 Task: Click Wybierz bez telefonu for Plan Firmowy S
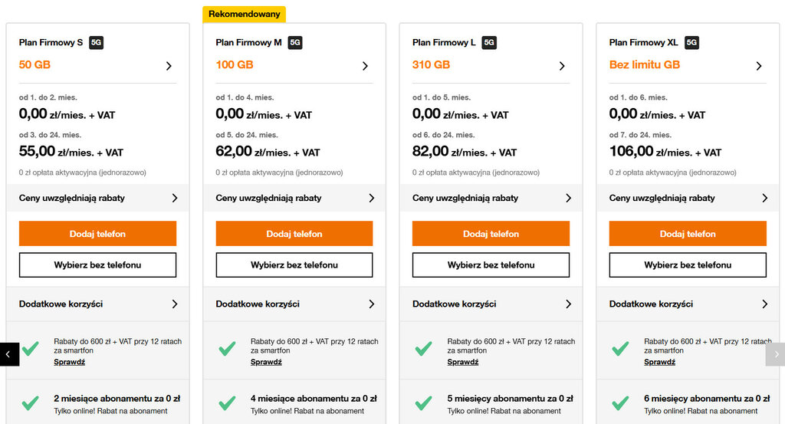[97, 265]
